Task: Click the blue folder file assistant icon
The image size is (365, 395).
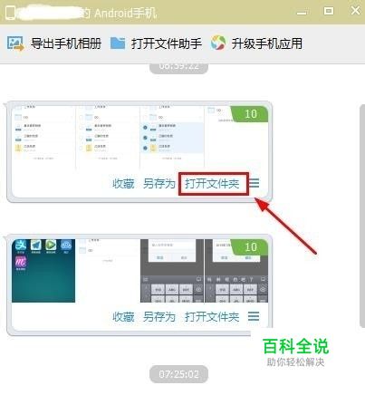Action: [118, 43]
